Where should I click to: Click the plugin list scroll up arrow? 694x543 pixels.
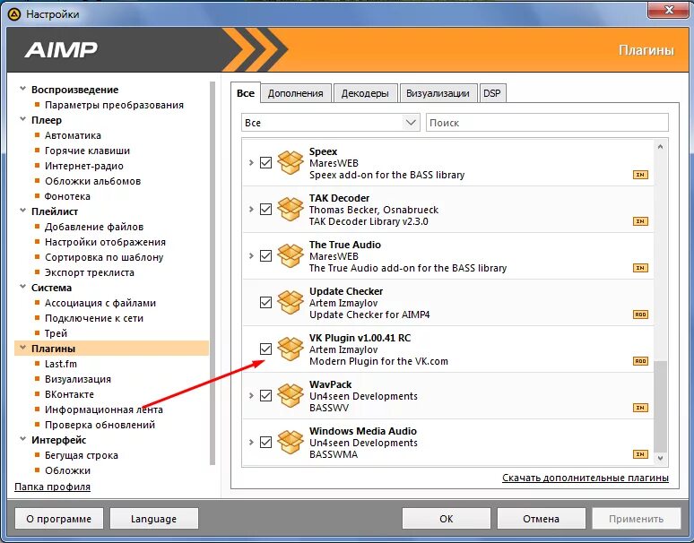click(x=660, y=146)
